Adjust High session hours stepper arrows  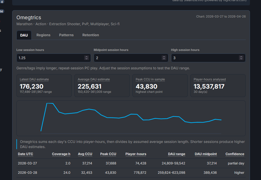tap(241, 58)
